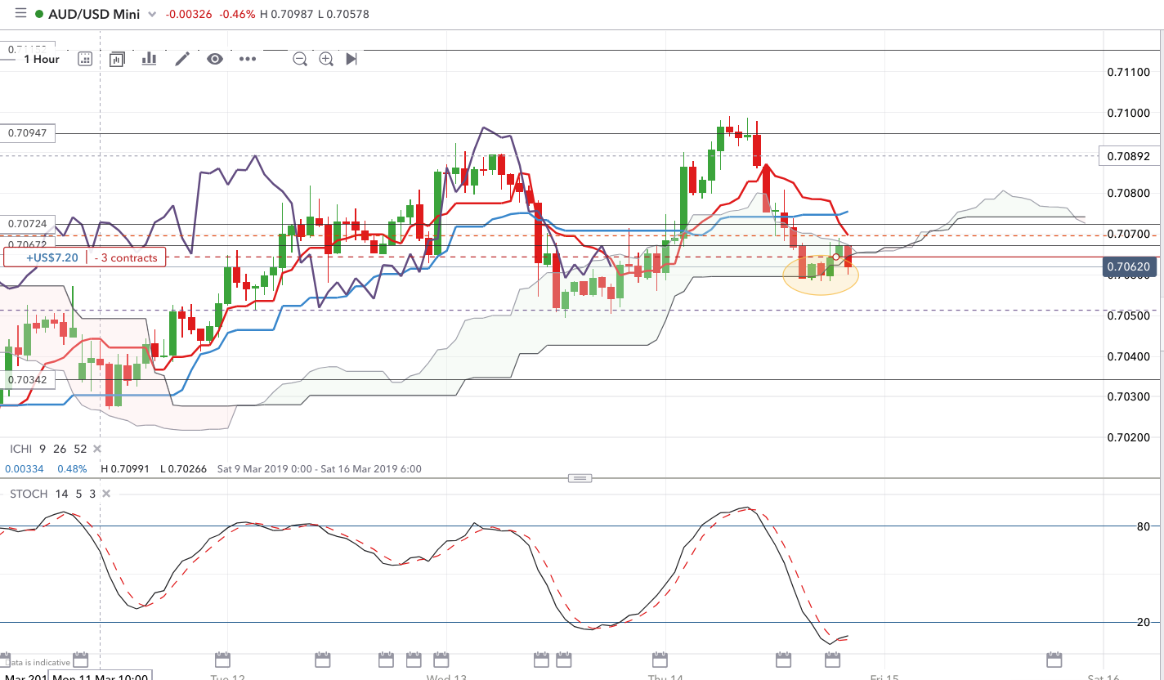
Task: Change the chart type using candlestick icon
Action: pyautogui.click(x=117, y=59)
